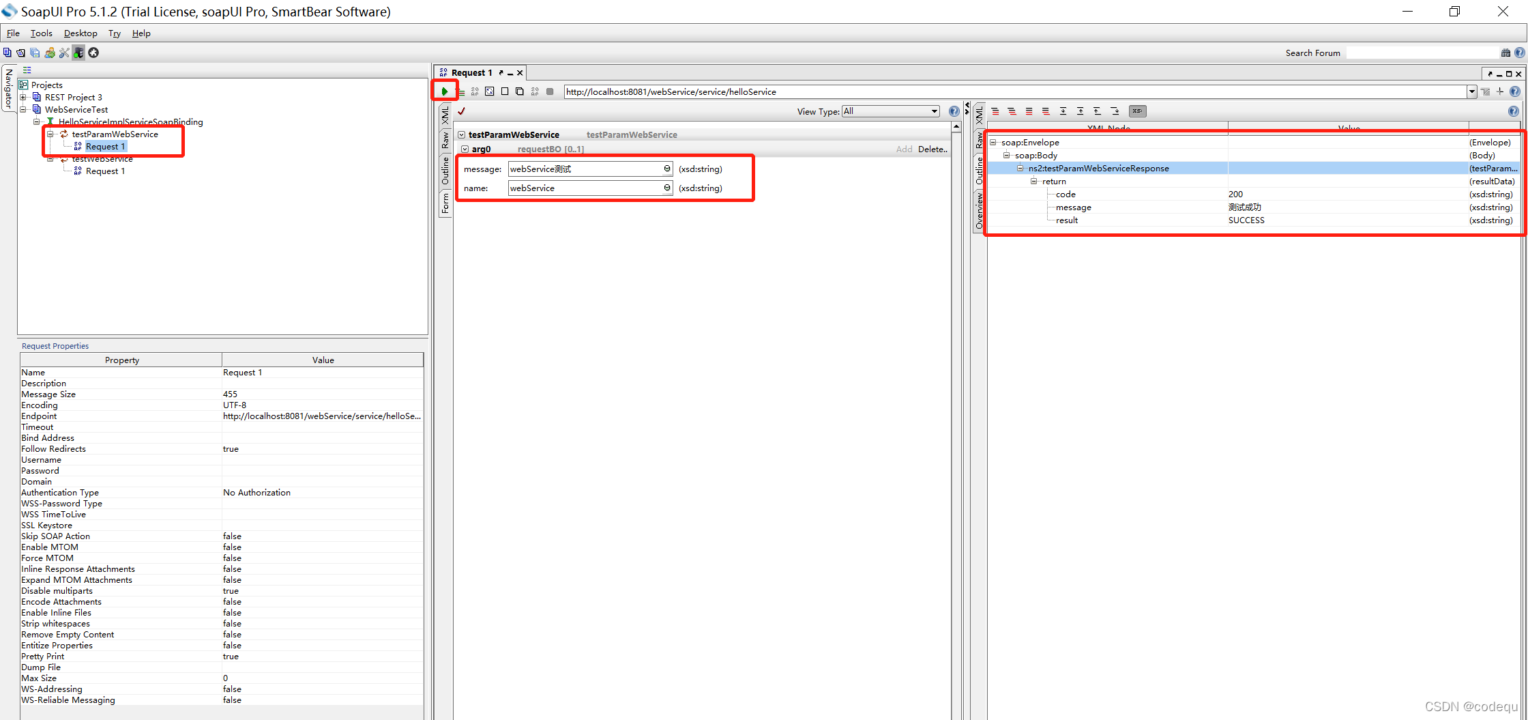Click the Add link for arg0
The image size is (1528, 720).
904,149
